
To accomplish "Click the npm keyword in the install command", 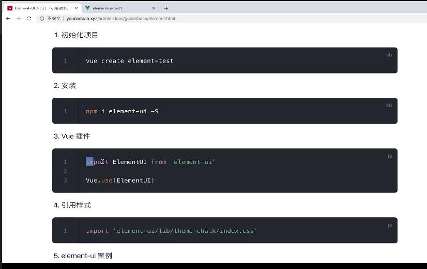I will pos(91,111).
